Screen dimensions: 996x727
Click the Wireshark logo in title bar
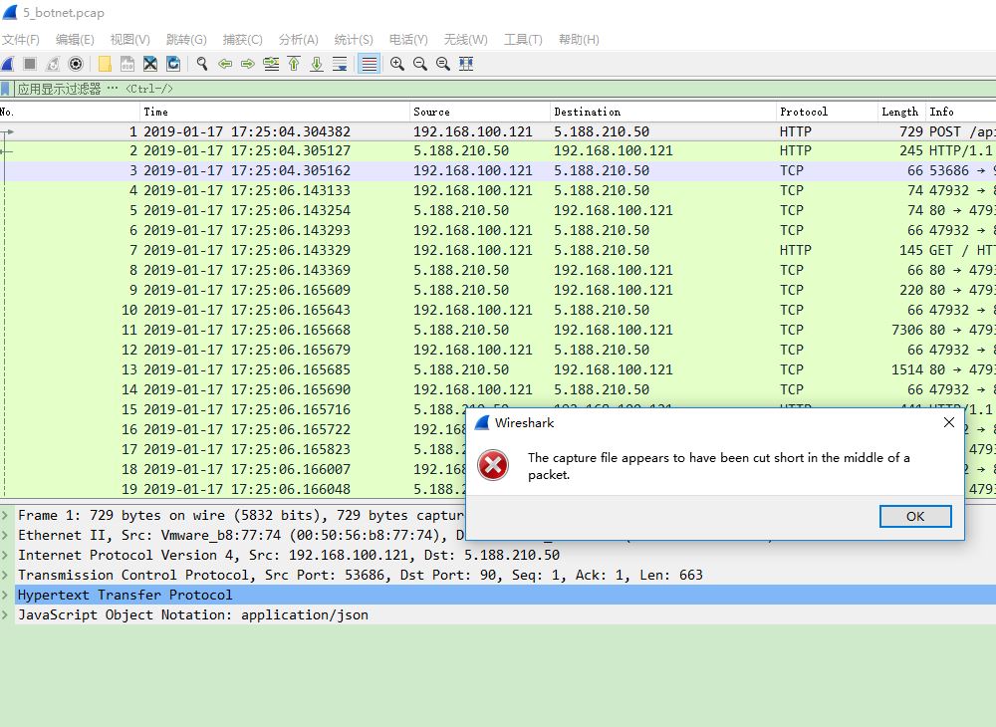(10, 12)
